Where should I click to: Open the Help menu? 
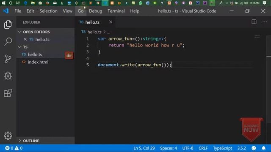[x=135, y=11]
